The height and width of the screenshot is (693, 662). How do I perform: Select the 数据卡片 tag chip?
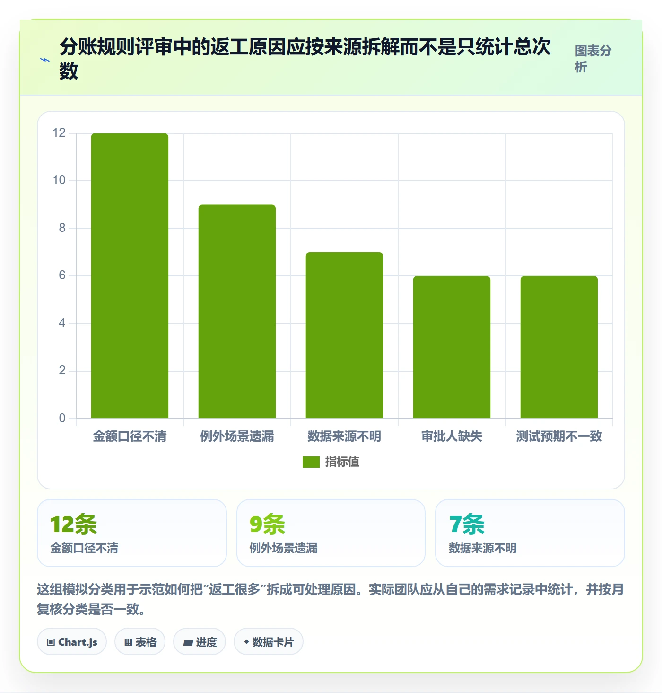click(269, 642)
